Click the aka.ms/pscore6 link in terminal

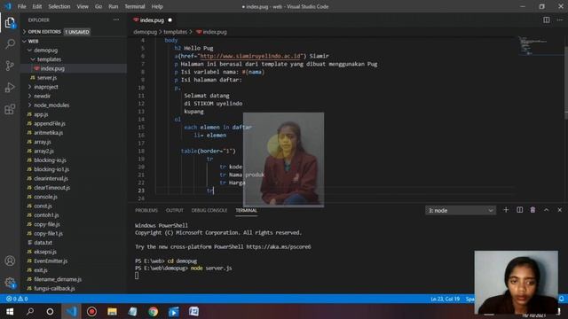click(x=279, y=246)
